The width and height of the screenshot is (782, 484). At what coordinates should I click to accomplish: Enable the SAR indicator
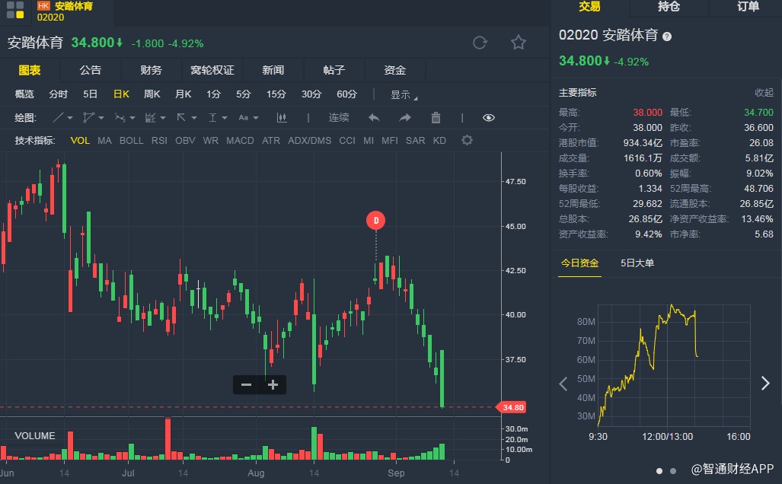tap(415, 141)
